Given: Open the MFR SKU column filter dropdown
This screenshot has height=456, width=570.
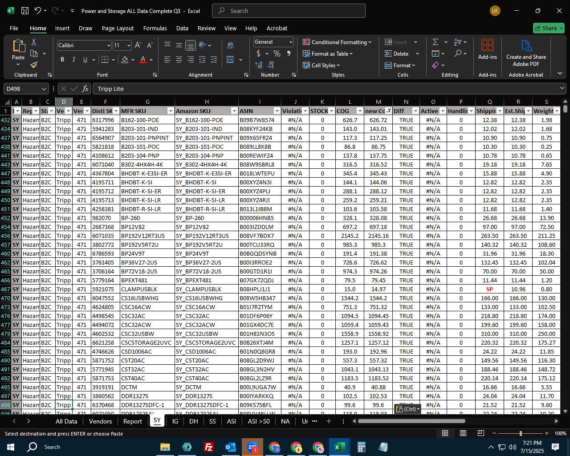Looking at the screenshot, I should (170, 111).
